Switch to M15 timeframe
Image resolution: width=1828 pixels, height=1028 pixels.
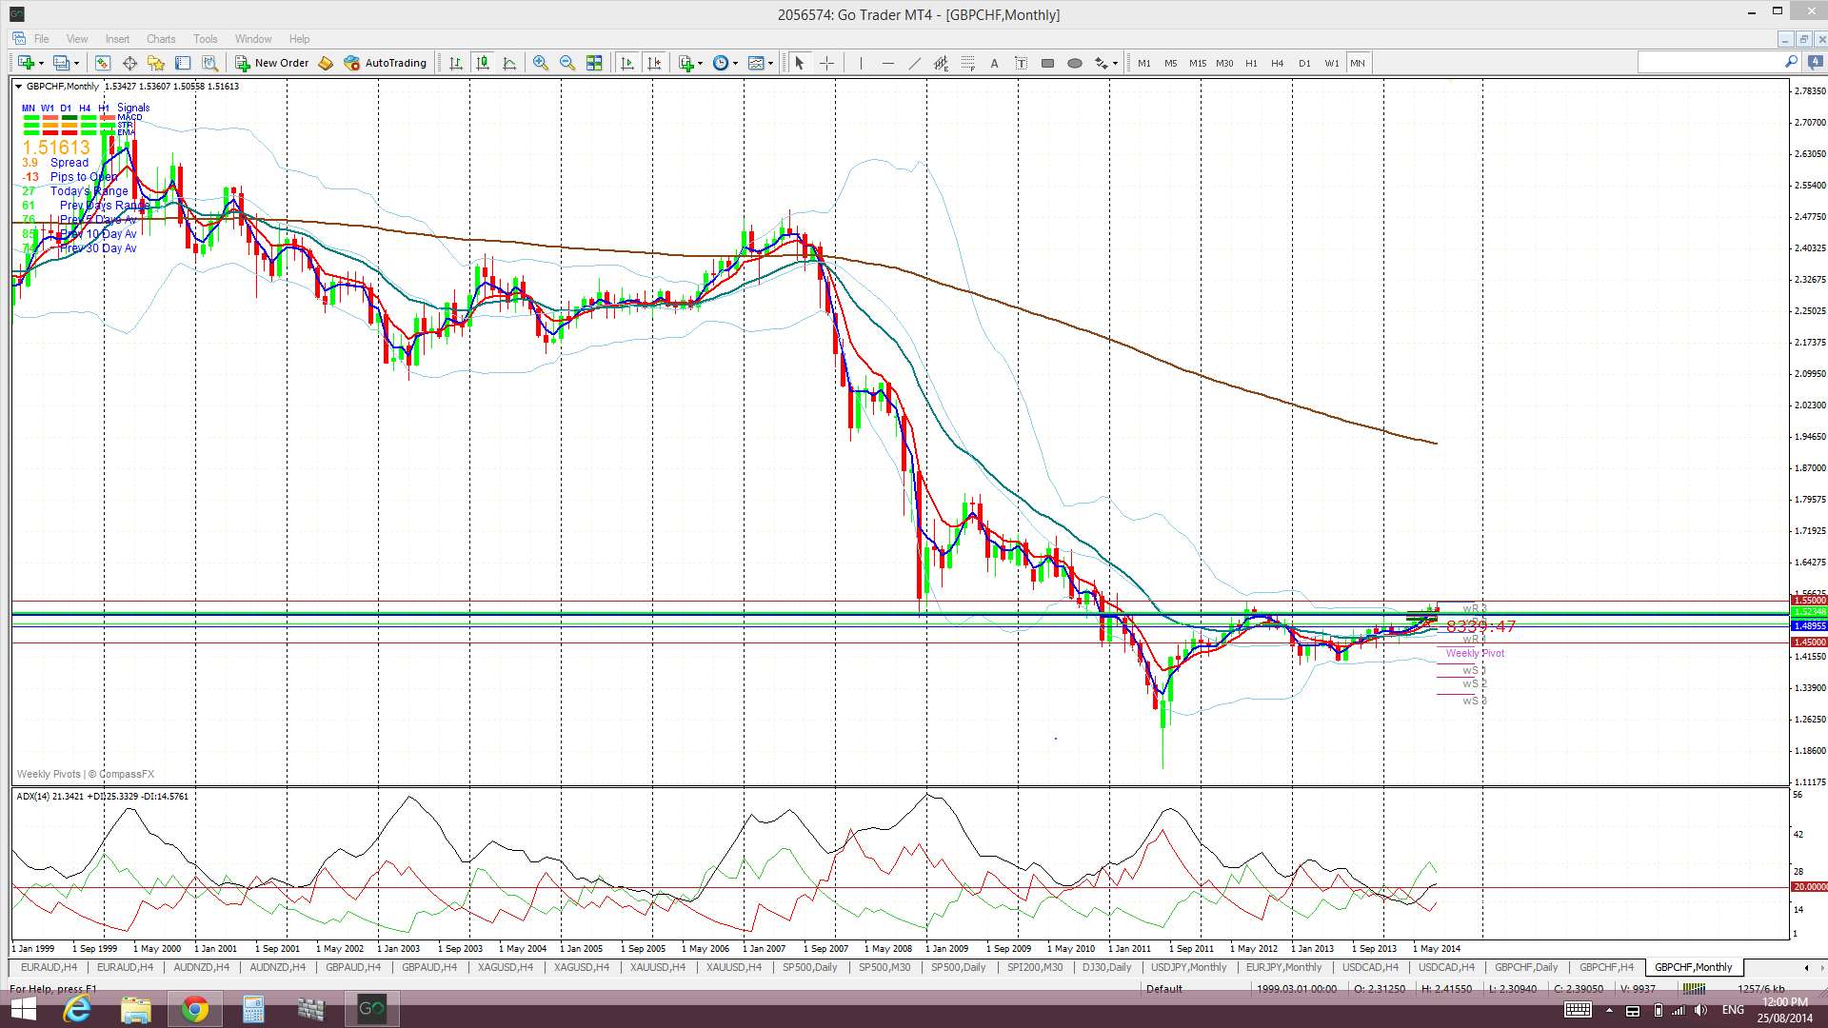[x=1197, y=63]
